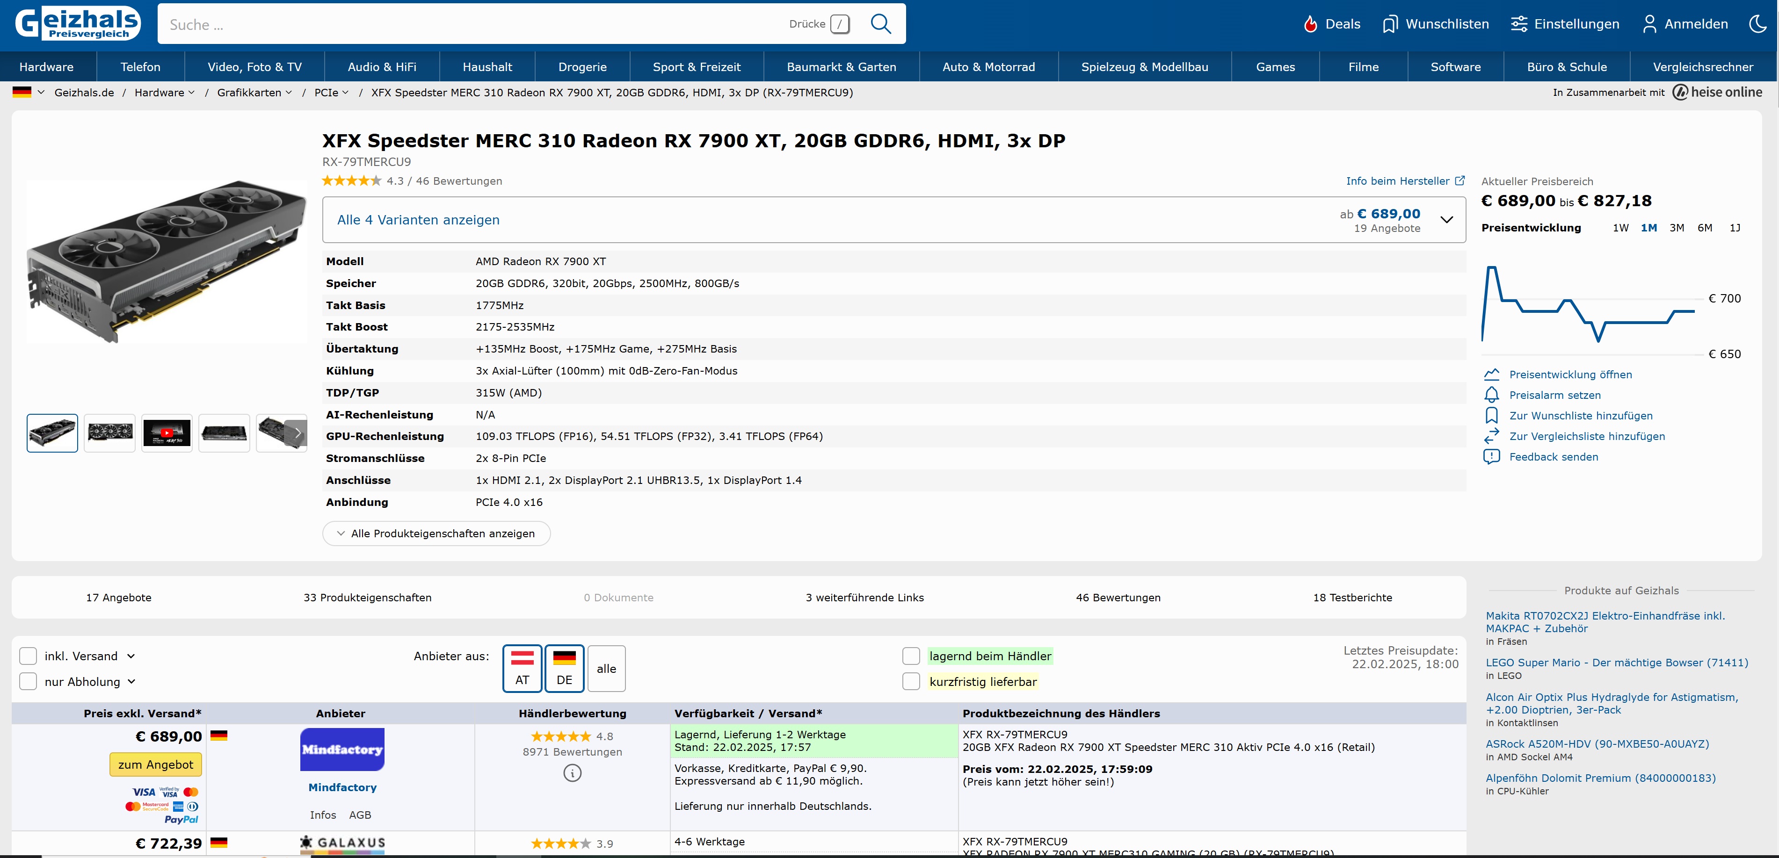Expand Hardware breadcrumb dropdown
This screenshot has height=858, width=1779.
[191, 93]
